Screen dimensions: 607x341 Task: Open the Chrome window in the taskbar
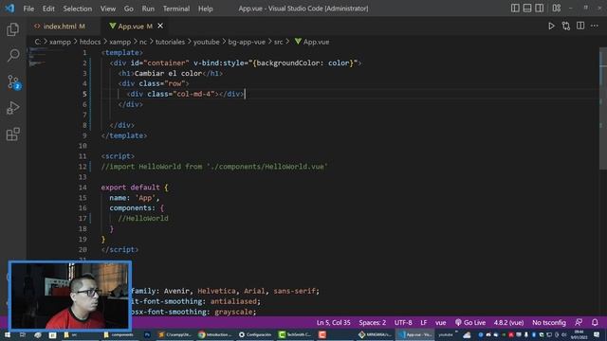[214, 334]
